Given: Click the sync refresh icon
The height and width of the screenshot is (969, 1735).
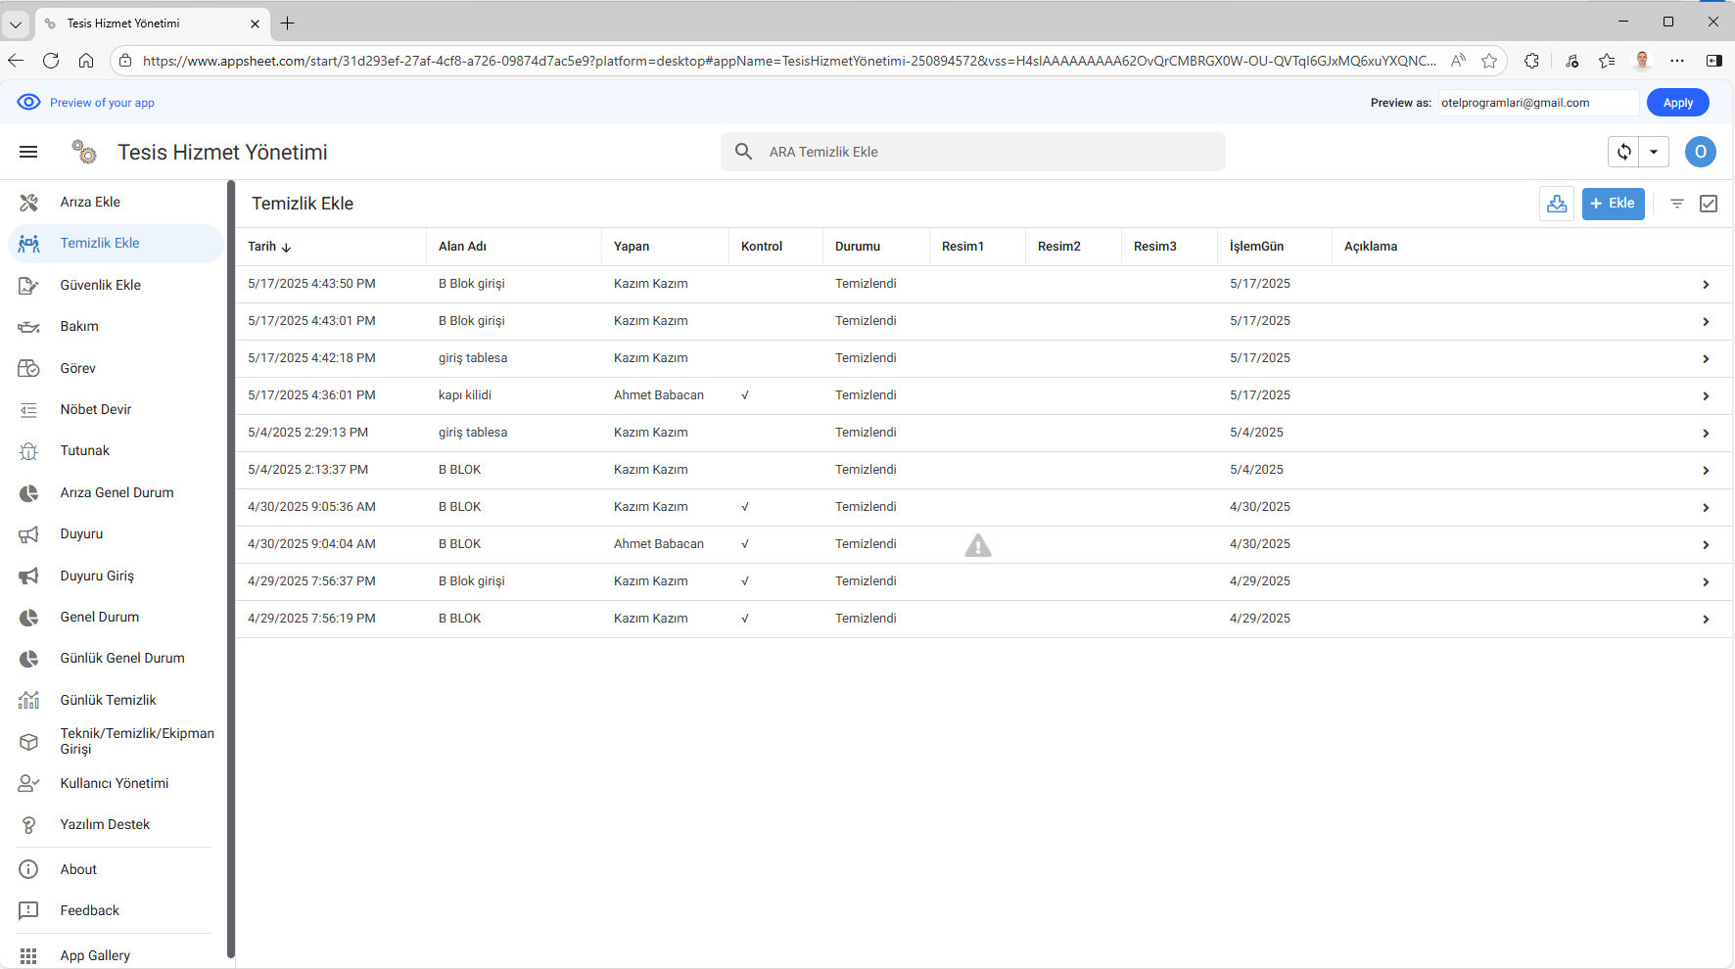Looking at the screenshot, I should pos(1624,152).
